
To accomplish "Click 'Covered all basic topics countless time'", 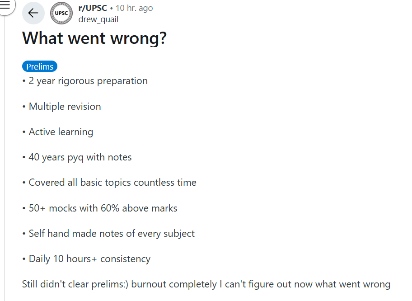I will [112, 183].
